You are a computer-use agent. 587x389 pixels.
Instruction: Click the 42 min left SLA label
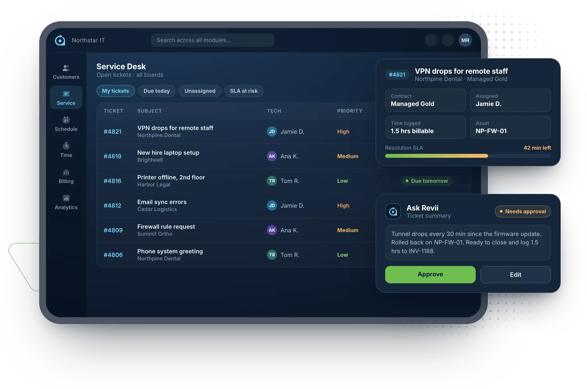pos(537,148)
